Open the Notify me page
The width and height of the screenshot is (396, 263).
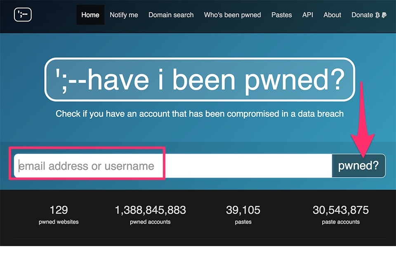[x=124, y=15]
